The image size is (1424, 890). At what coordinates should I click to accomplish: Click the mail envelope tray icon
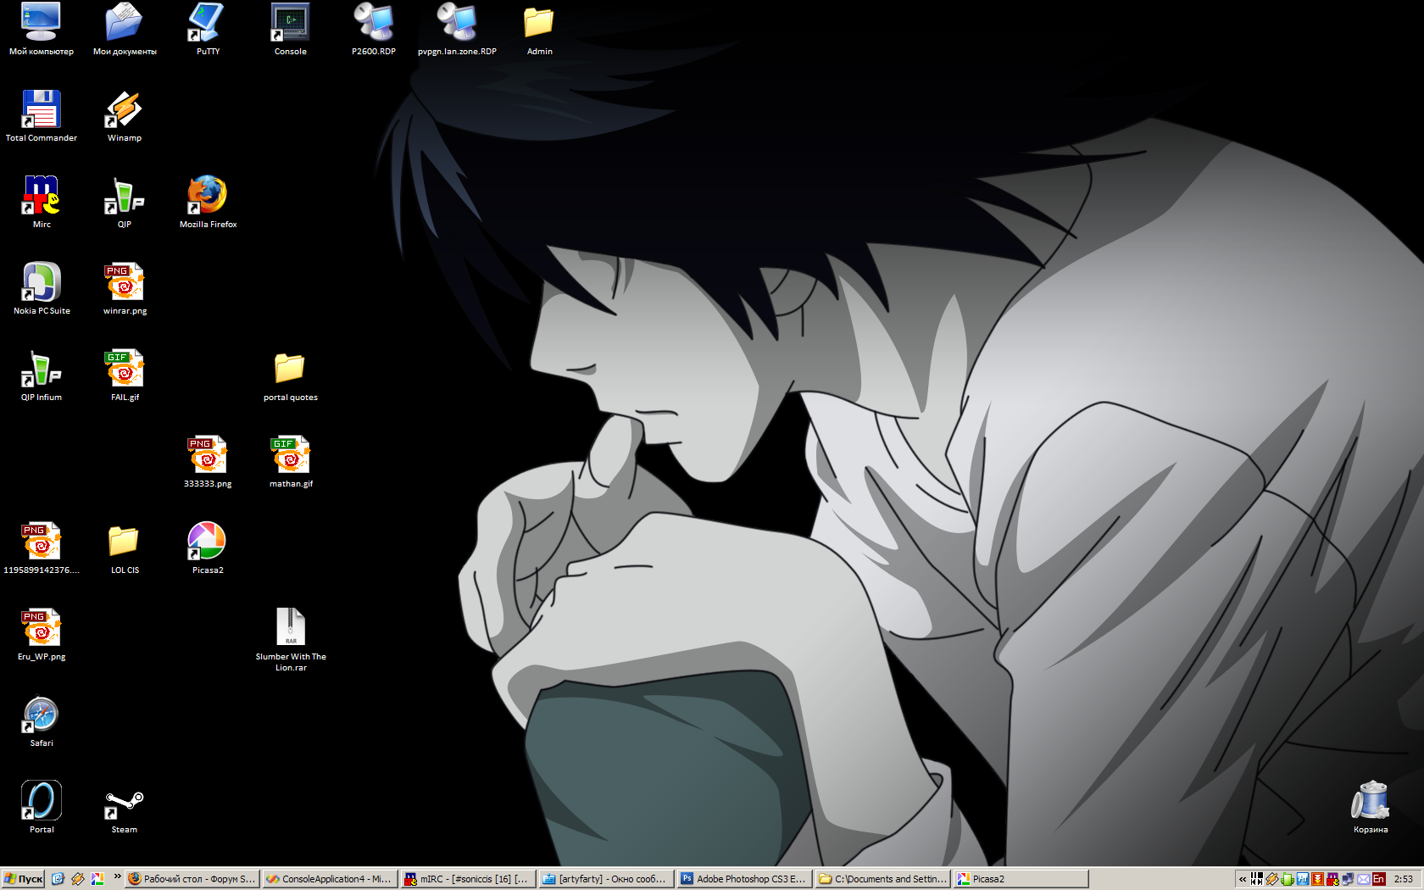tap(1363, 879)
